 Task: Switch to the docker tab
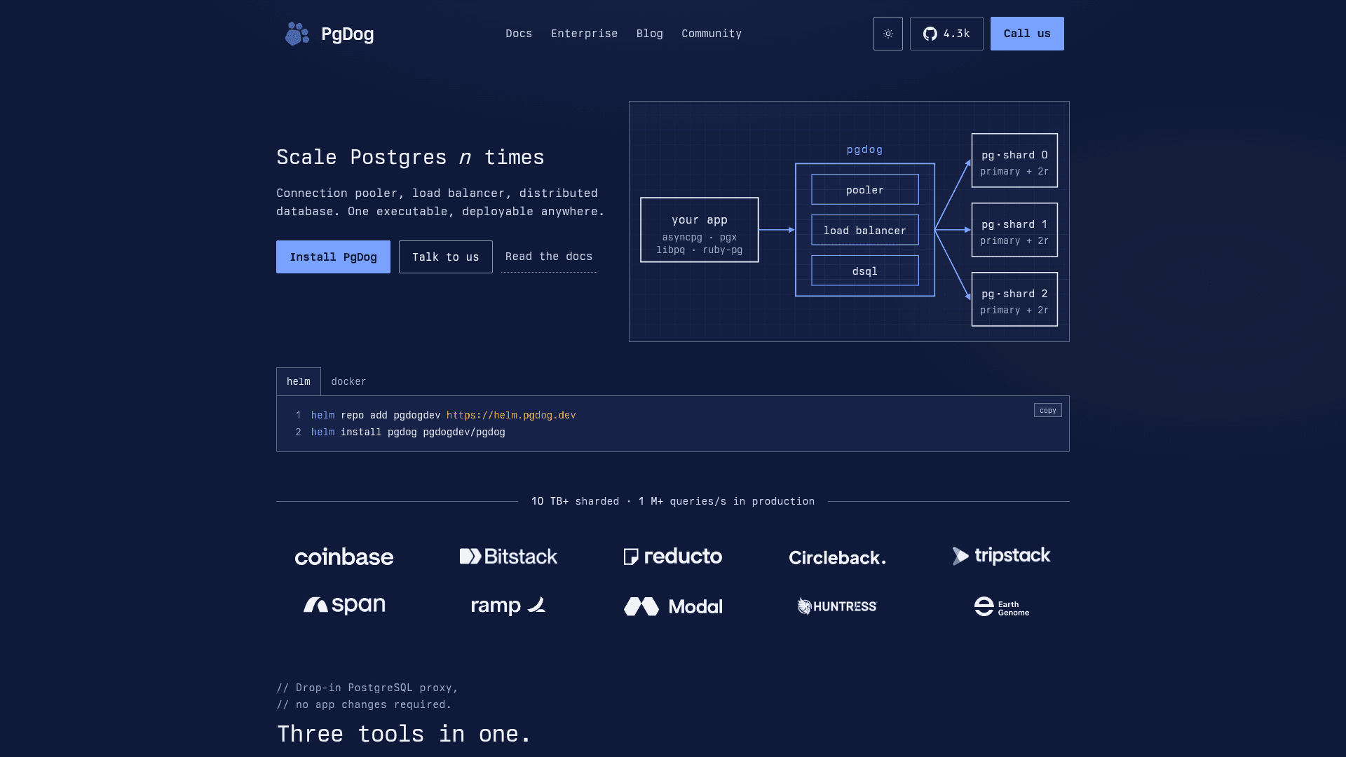coord(348,381)
